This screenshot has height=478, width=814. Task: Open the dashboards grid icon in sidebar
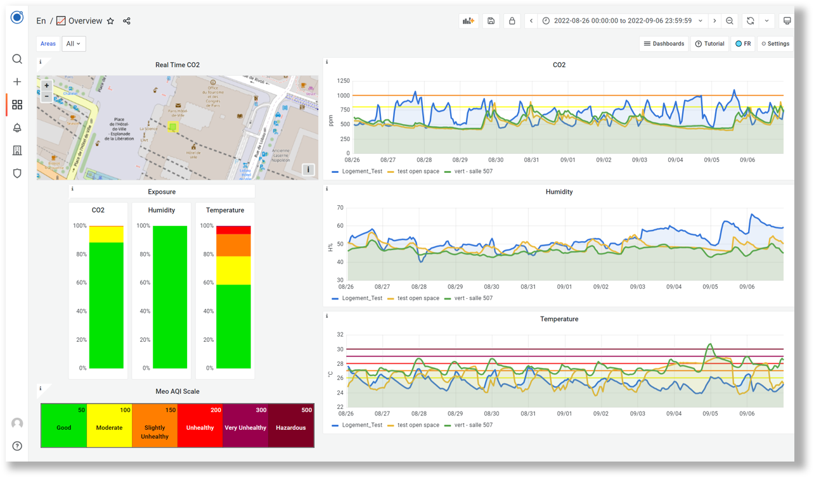(x=17, y=104)
